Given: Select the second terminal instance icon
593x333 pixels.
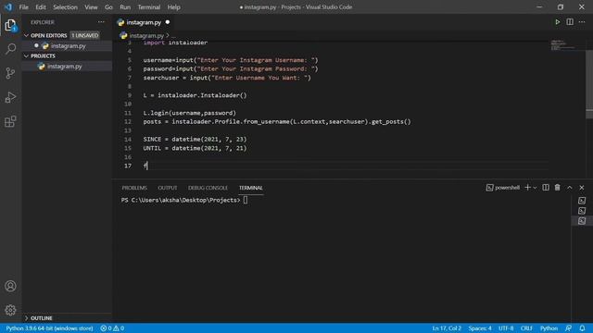Looking at the screenshot, I should pos(582,211).
